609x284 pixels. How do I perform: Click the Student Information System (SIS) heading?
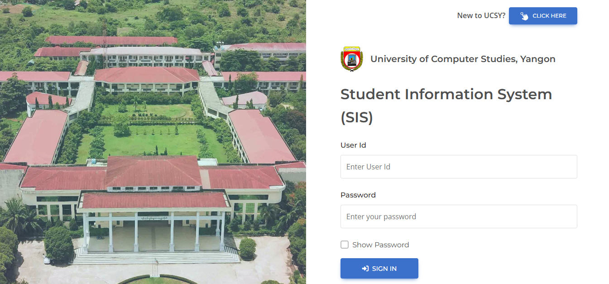[x=446, y=106]
